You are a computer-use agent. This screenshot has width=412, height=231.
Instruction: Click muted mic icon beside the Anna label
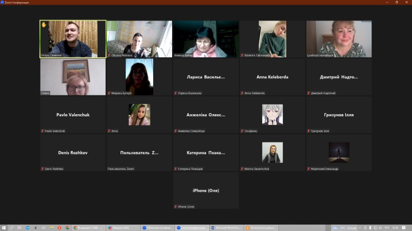109,131
